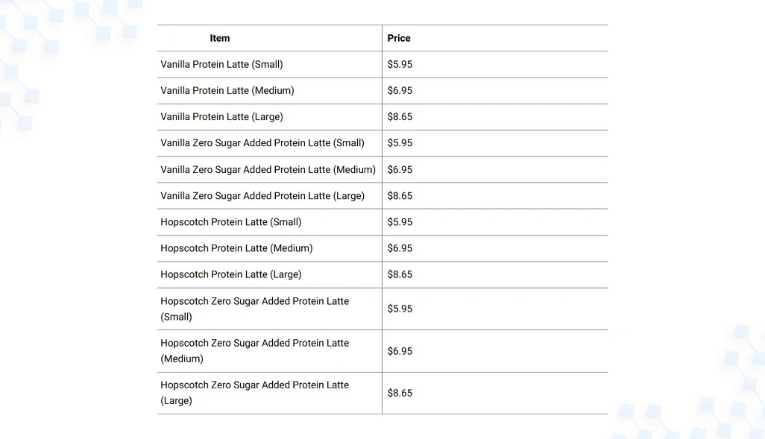Click the $5.95 price for Vanilla Protein Latte (Small)
This screenshot has width=765, height=439.
(400, 64)
